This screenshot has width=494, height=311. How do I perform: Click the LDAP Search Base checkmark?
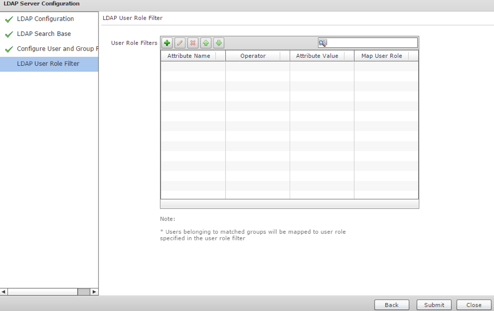(8, 34)
